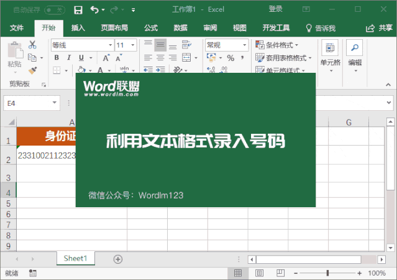Viewport: 397px width, 280px height.
Task: Click the Borders icon
Action: coord(57,70)
